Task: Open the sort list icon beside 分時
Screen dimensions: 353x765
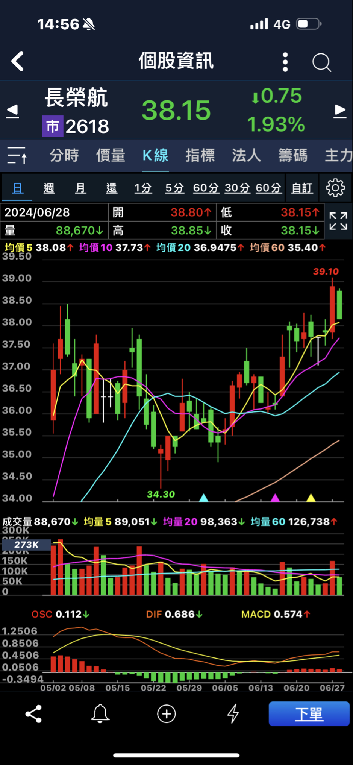Action: click(x=17, y=155)
